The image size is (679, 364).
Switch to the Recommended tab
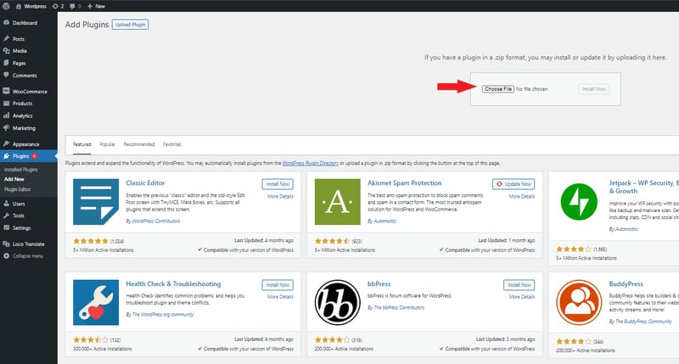(x=139, y=144)
